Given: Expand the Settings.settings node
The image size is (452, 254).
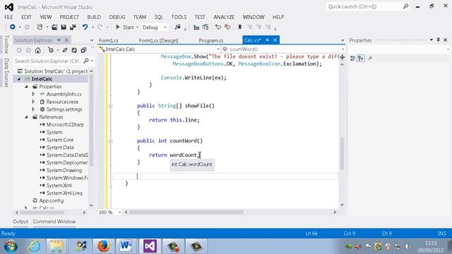Looking at the screenshot, I should (33, 109).
